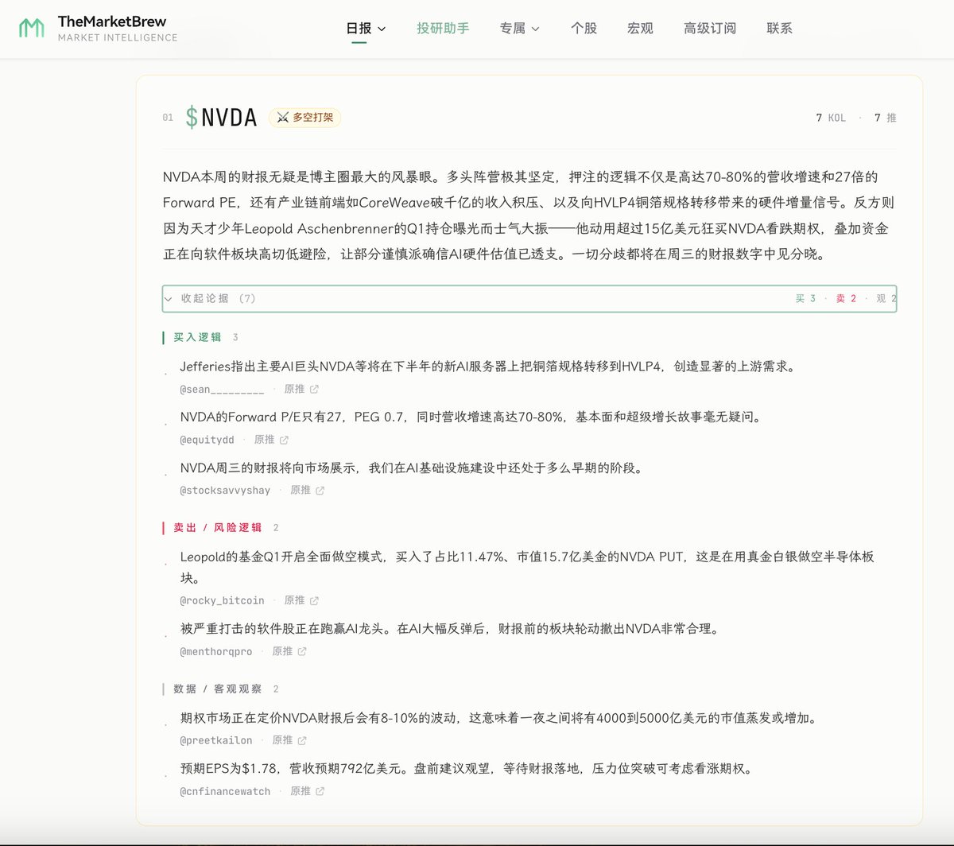Click the @sean_________ handle

[222, 390]
